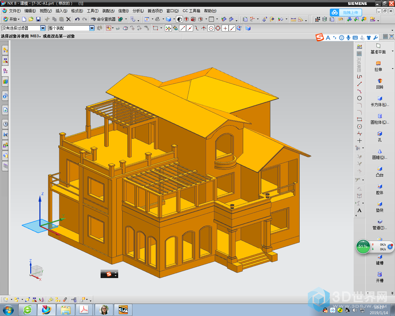Screen dimensions: 395x316
Task: Select the 腔体 pocket tool
Action: click(380, 189)
